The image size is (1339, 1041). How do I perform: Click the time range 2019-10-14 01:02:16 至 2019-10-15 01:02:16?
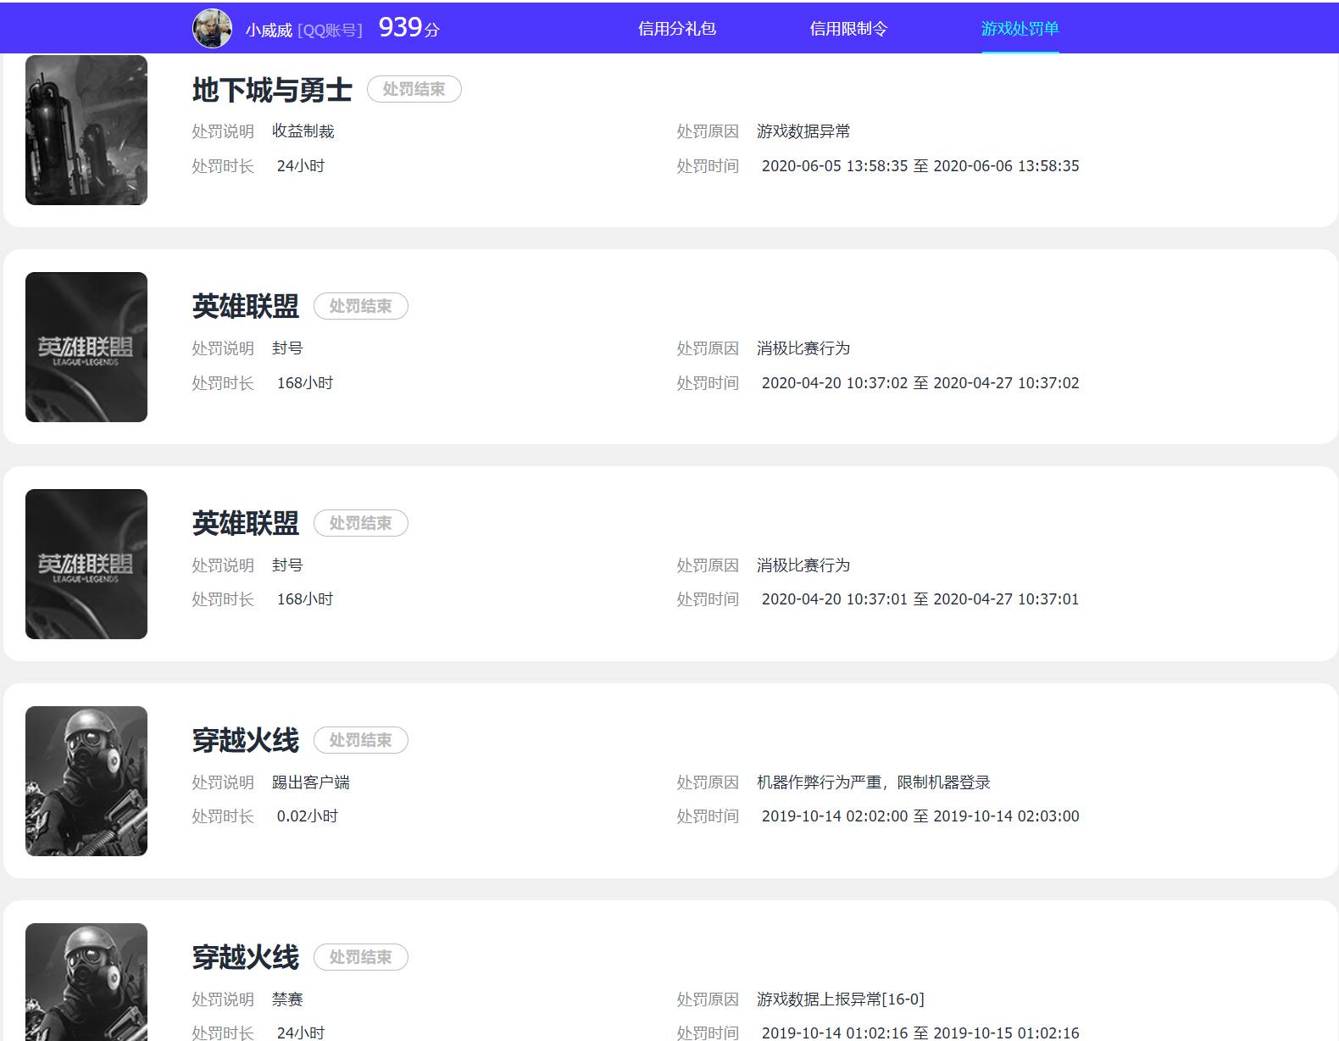coord(920,1033)
